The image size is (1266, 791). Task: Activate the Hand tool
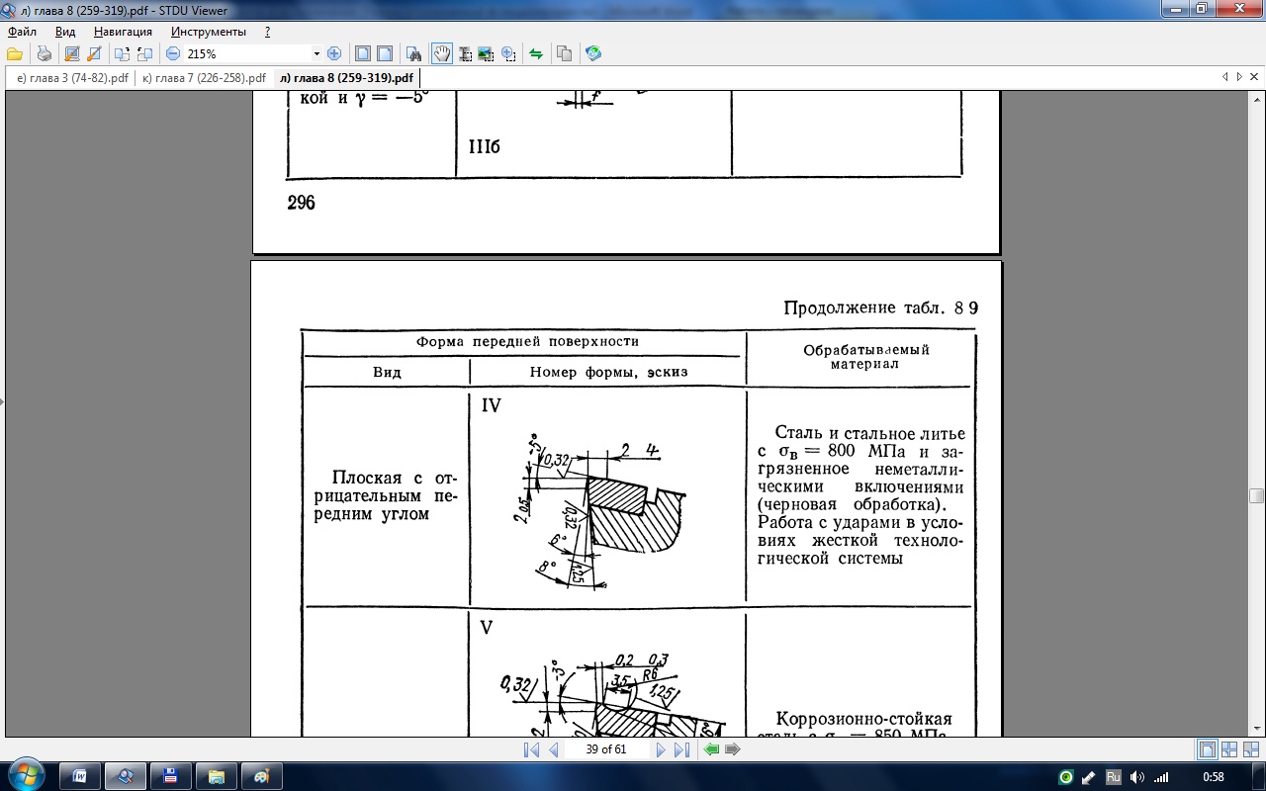coord(442,53)
